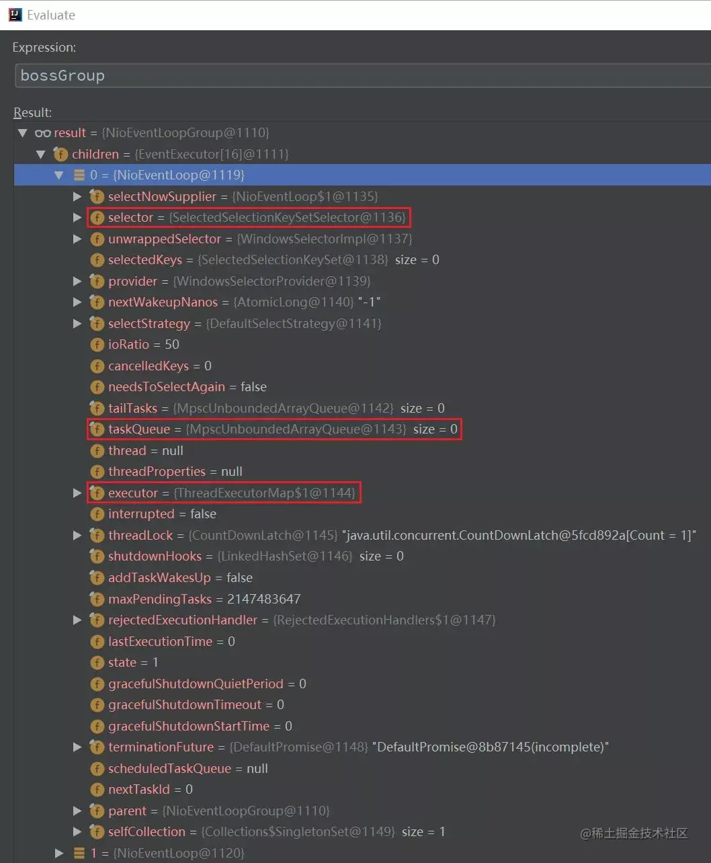711x863 pixels.
Task: Click field icon beside thread
Action: point(97,451)
